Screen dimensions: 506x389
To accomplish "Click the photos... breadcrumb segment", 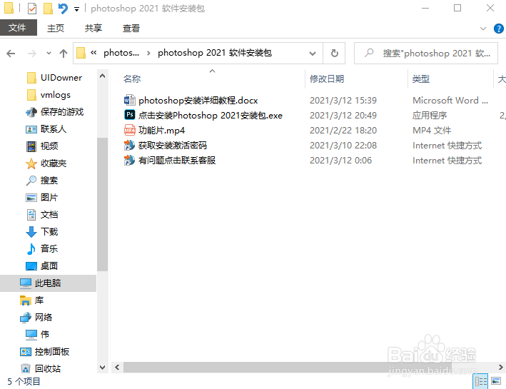I will click(x=121, y=53).
